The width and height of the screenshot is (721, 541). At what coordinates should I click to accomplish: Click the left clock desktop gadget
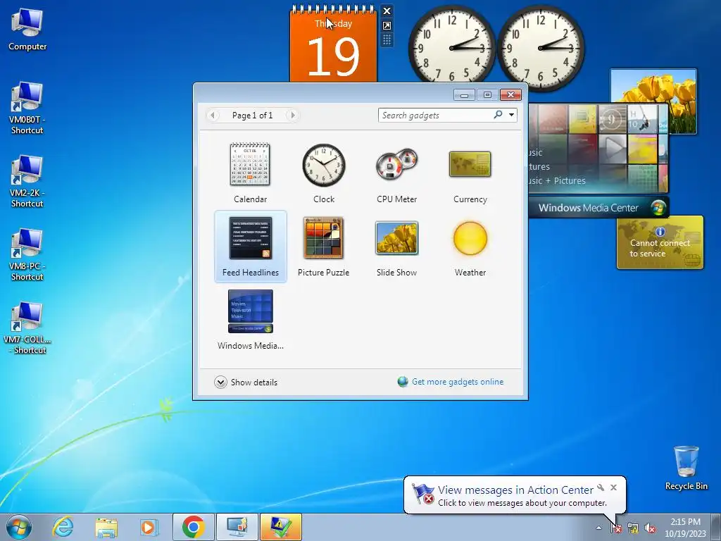pos(452,47)
